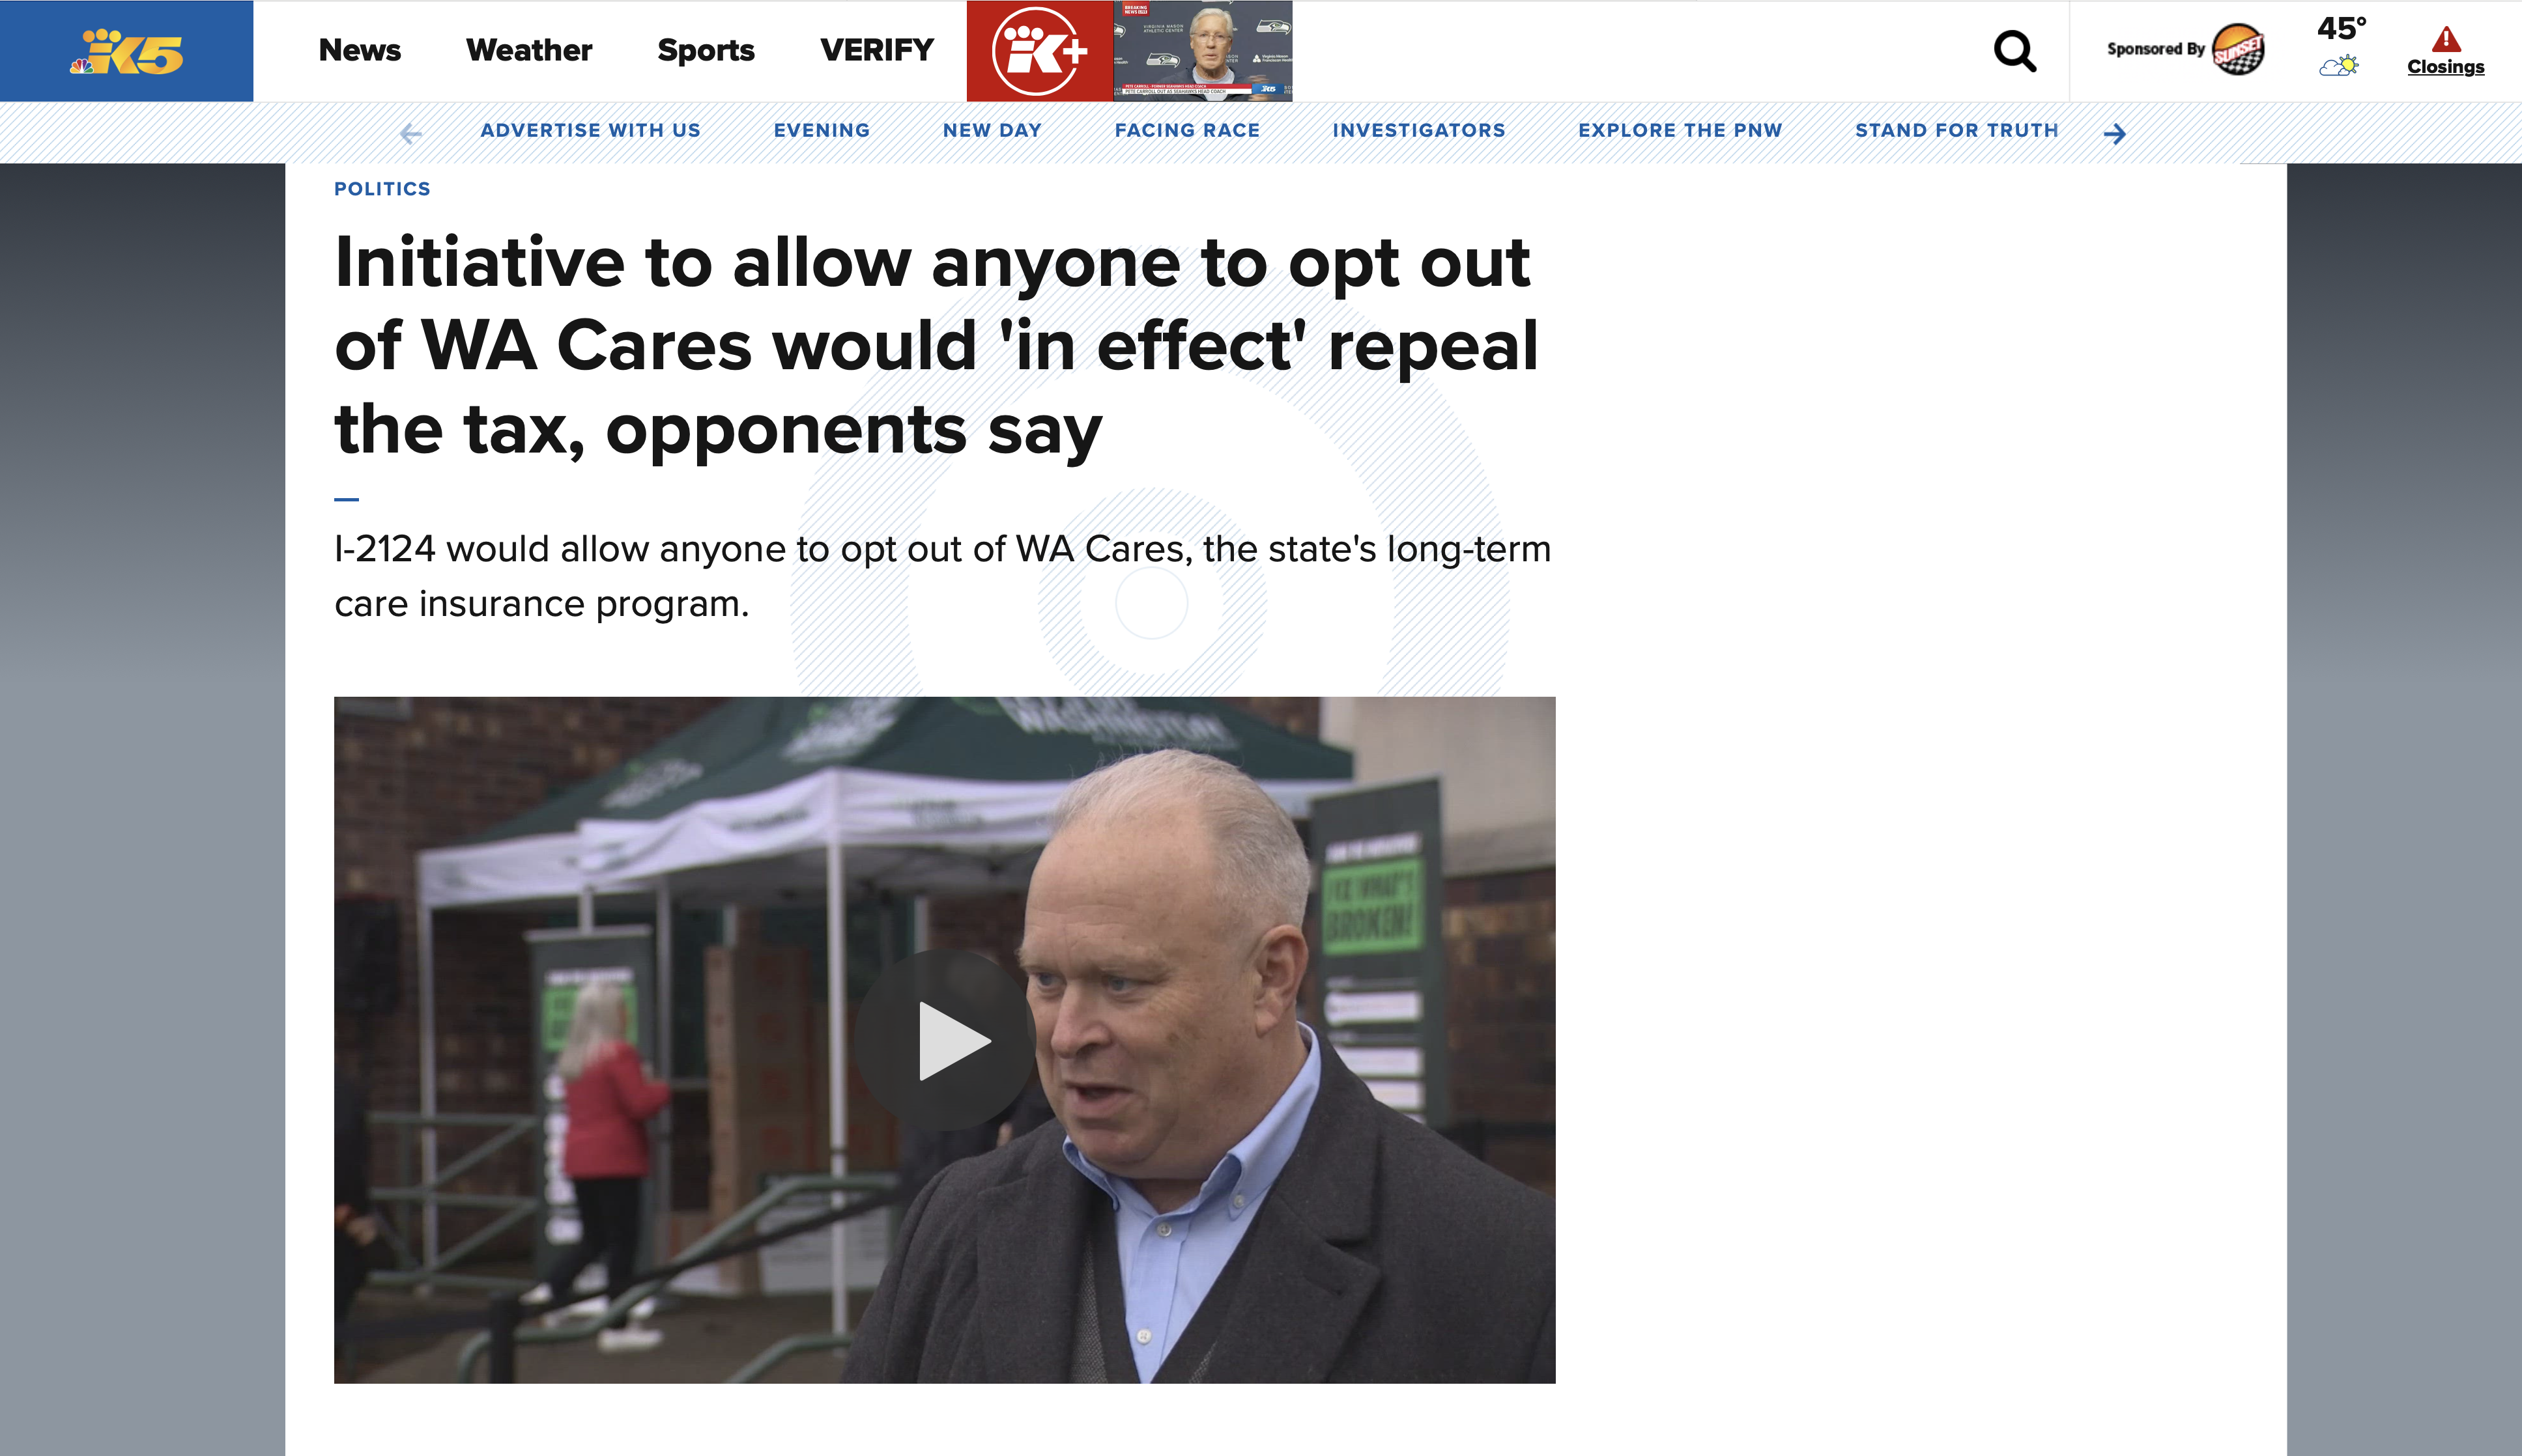The width and height of the screenshot is (2522, 1456).
Task: Open the Stand For Truth link
Action: (1956, 130)
